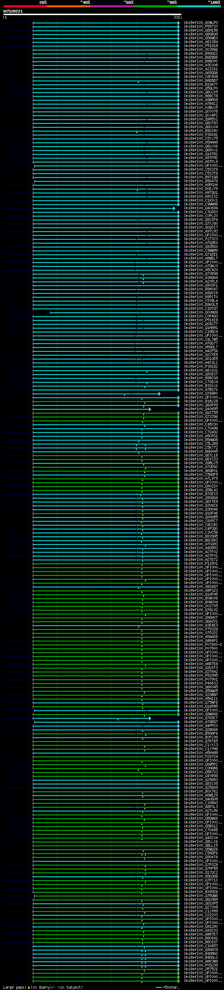Select hit label UniRef100_Q07078
The width and height of the screenshot is (224, 990).
[x=201, y=111]
